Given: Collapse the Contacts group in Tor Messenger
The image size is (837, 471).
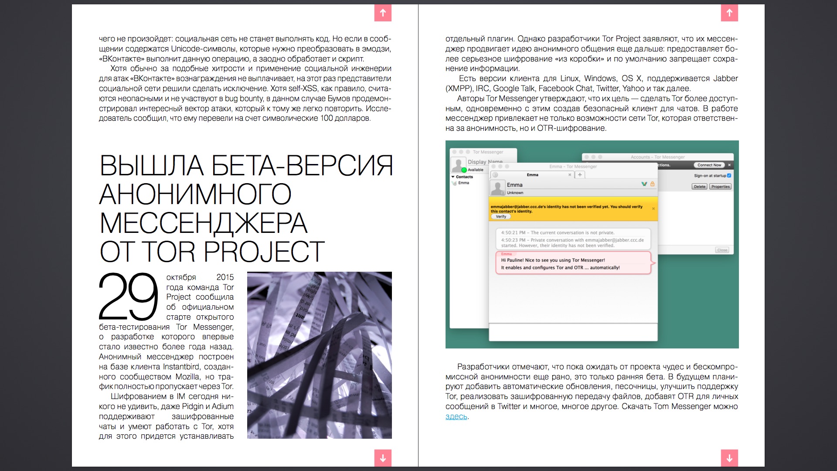Looking at the screenshot, I should point(453,177).
